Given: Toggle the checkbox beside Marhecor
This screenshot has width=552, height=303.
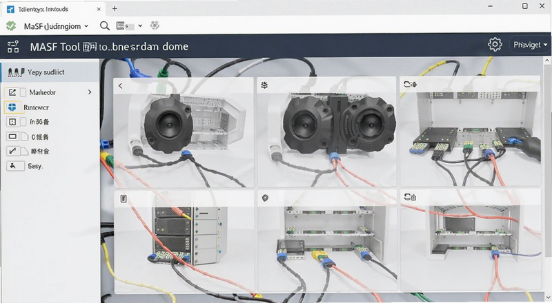Looking at the screenshot, I should tap(23, 92).
